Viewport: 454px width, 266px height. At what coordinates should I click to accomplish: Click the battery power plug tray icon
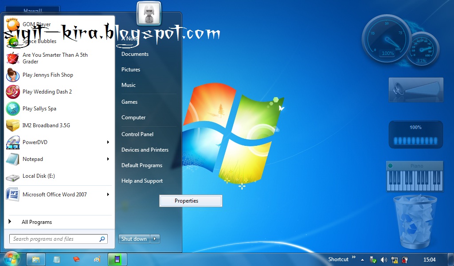[x=405, y=260]
